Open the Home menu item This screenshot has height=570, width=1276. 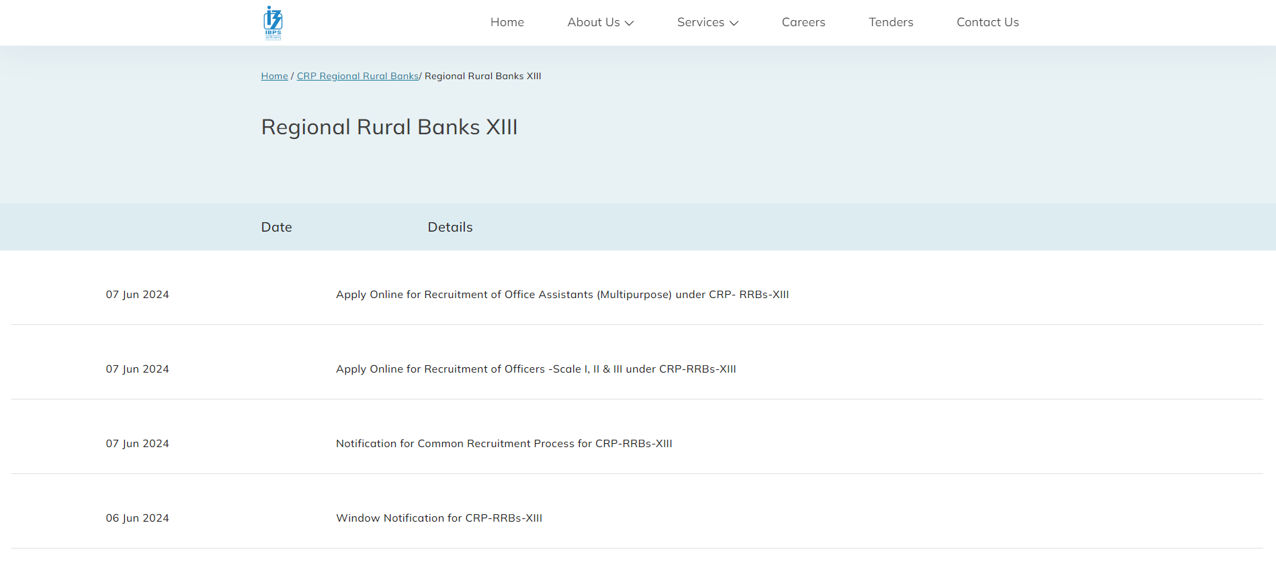507,22
